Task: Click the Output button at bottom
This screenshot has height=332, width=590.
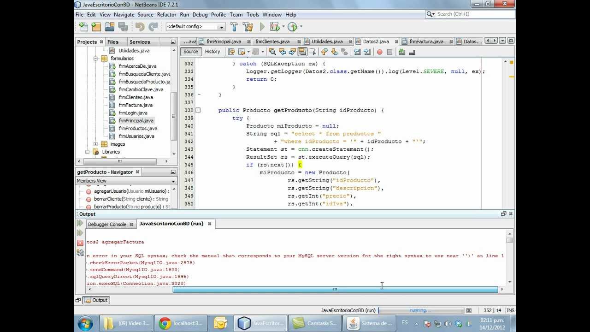Action: point(96,300)
